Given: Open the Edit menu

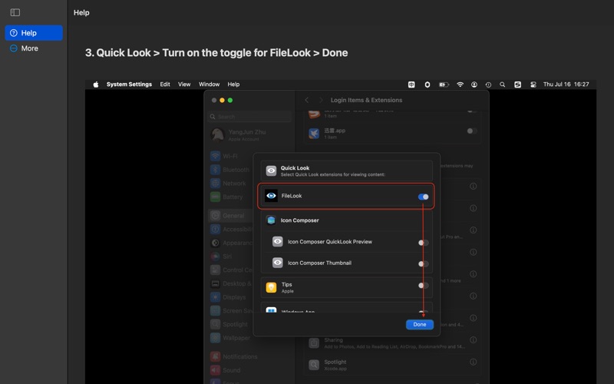Looking at the screenshot, I should point(165,84).
